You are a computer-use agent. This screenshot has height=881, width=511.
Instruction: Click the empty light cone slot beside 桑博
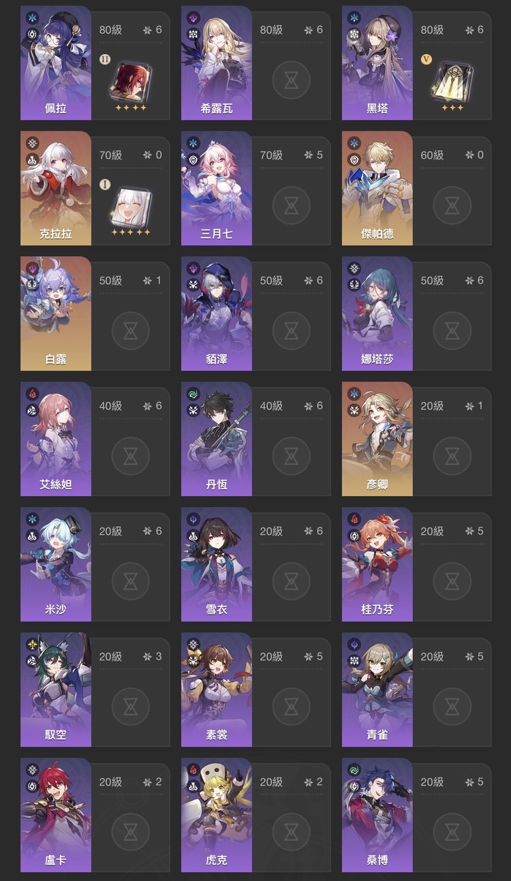pyautogui.click(x=452, y=833)
